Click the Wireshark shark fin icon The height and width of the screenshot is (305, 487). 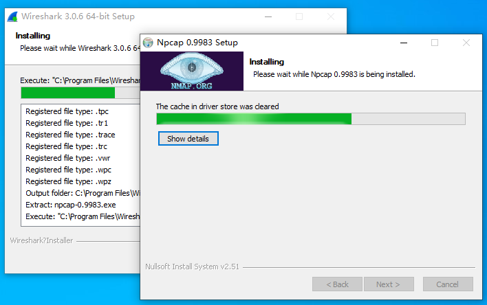click(13, 16)
